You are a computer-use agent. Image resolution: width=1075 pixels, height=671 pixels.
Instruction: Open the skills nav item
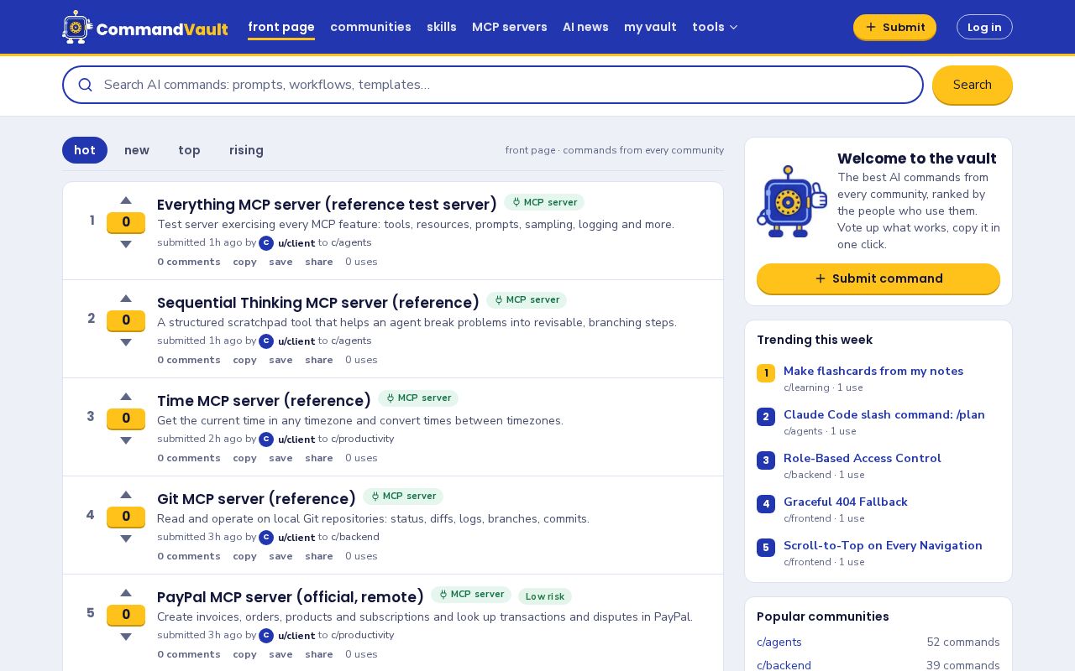coord(442,27)
